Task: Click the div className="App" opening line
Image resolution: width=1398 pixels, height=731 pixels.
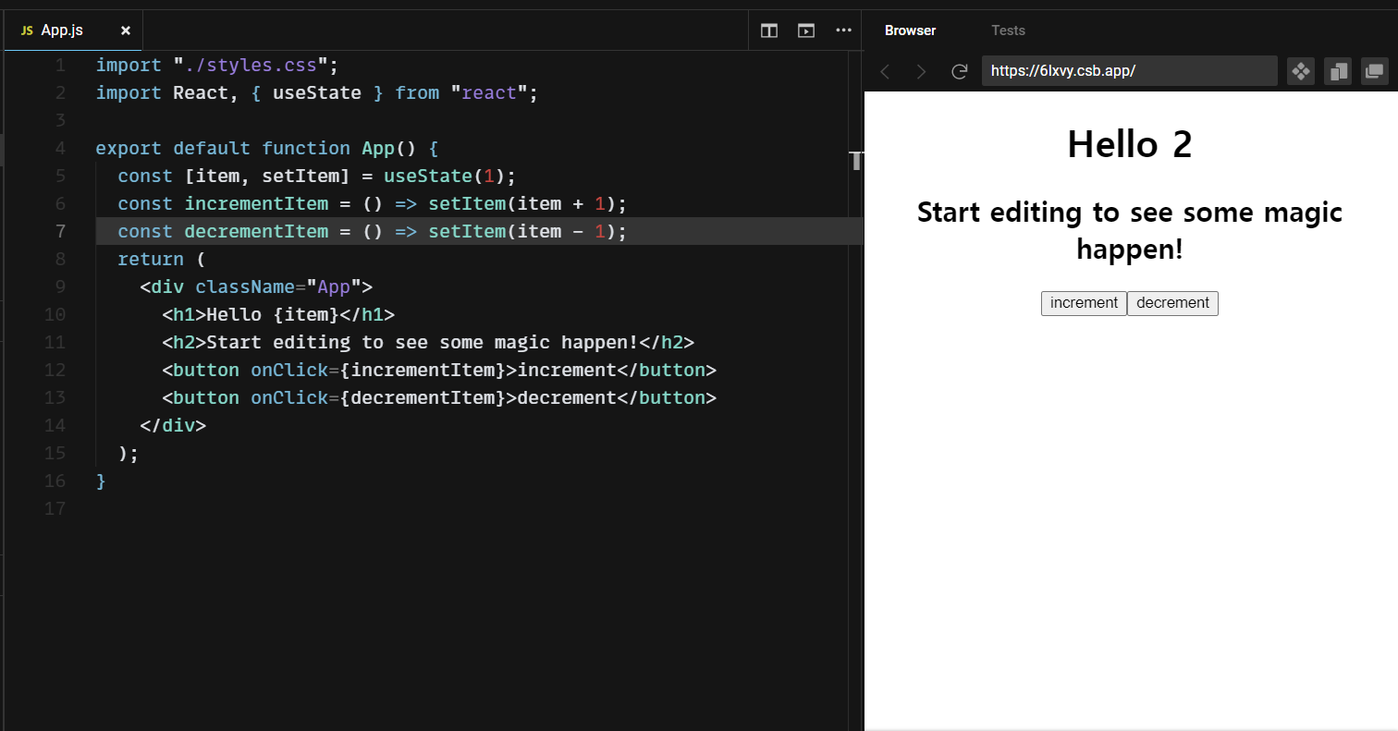Action: (256, 286)
